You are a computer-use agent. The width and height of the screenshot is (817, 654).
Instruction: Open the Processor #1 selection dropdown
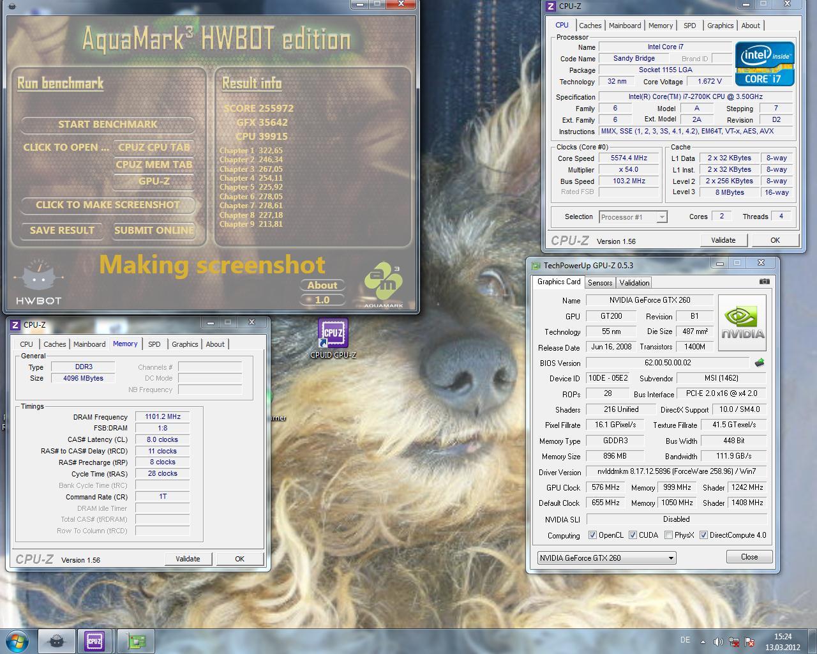tap(633, 217)
